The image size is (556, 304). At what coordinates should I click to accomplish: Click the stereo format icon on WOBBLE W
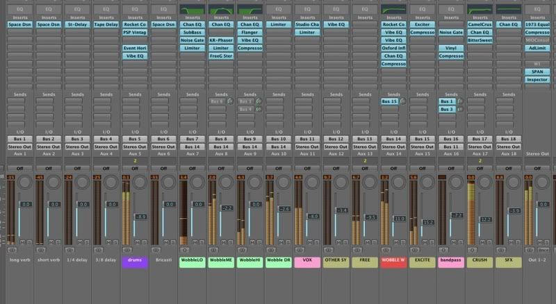tap(386, 250)
